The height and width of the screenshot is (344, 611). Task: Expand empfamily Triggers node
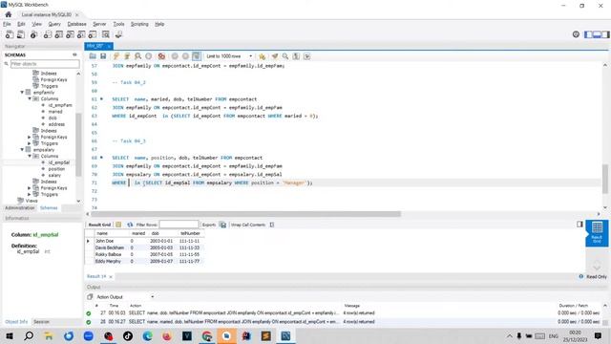click(30, 143)
